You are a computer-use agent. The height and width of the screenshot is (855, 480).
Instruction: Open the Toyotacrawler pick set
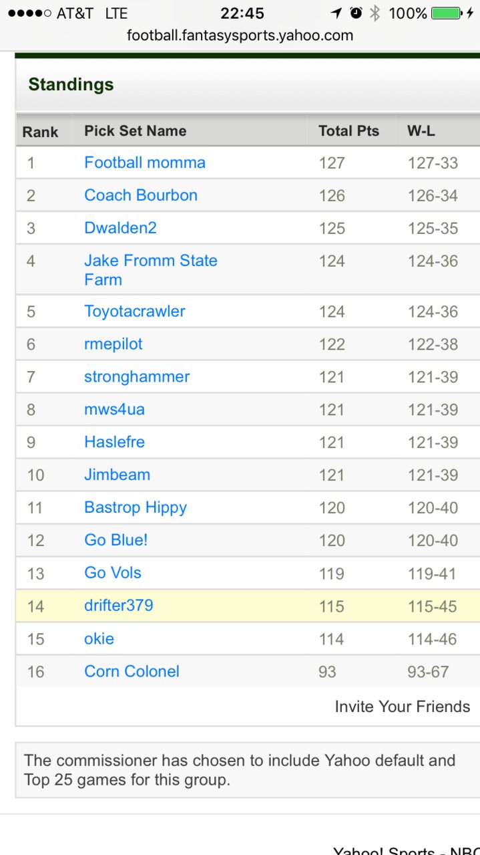[x=135, y=312]
